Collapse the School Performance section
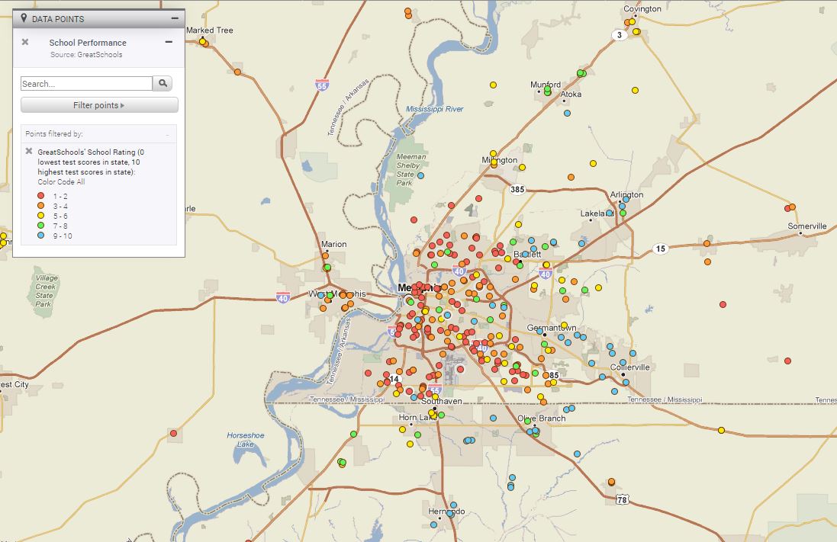The image size is (837, 542). tap(169, 42)
